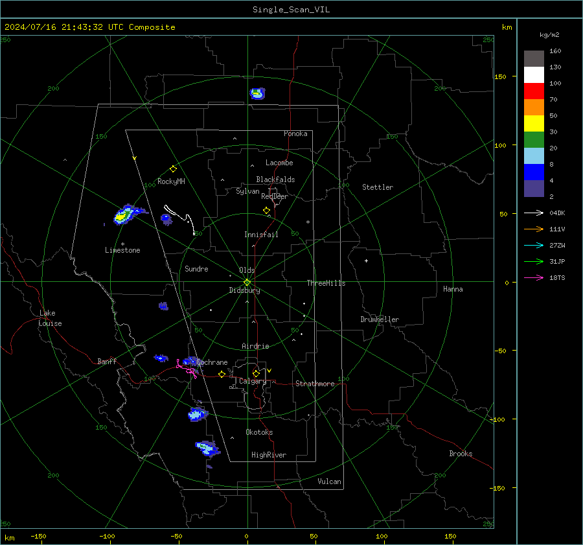Click the Sundre city label
This screenshot has width=583, height=545.
196,269
